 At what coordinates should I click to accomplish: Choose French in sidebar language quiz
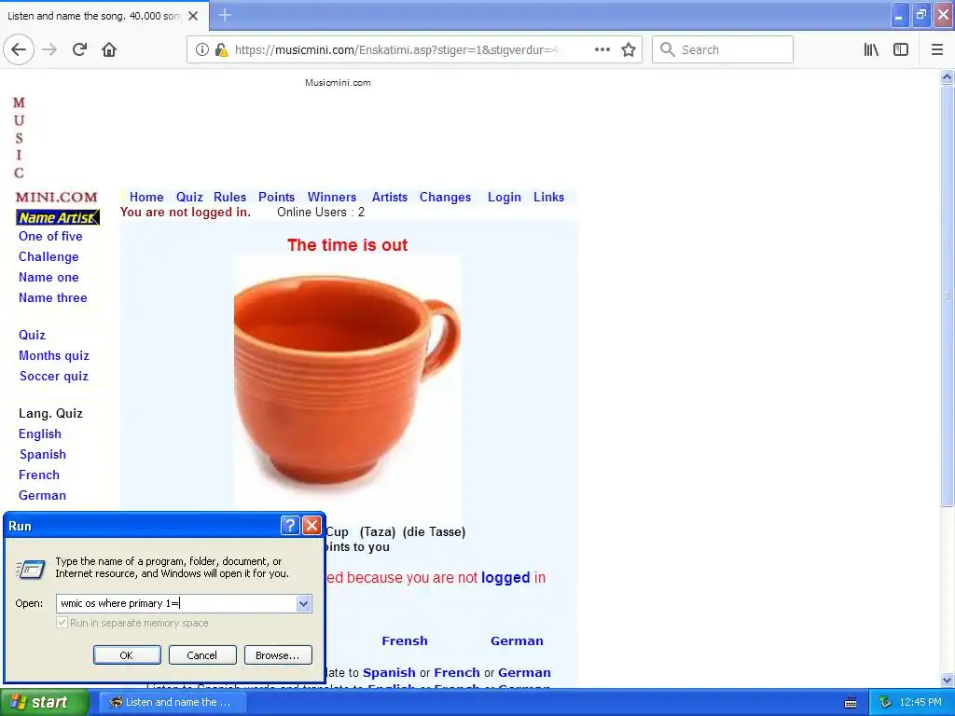[x=39, y=475]
